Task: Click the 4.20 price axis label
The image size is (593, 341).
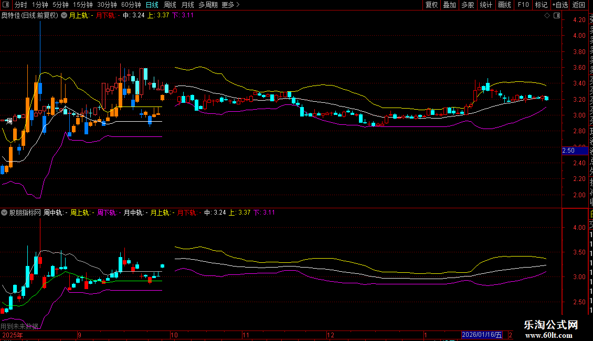Action: (x=579, y=20)
